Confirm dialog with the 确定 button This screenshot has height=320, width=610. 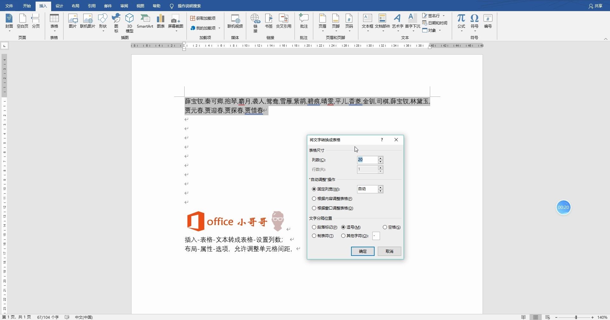(x=363, y=251)
